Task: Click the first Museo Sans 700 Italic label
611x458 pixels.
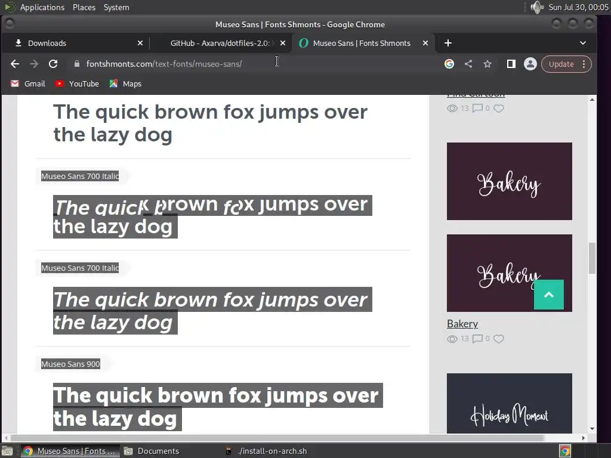Action: [x=80, y=176]
